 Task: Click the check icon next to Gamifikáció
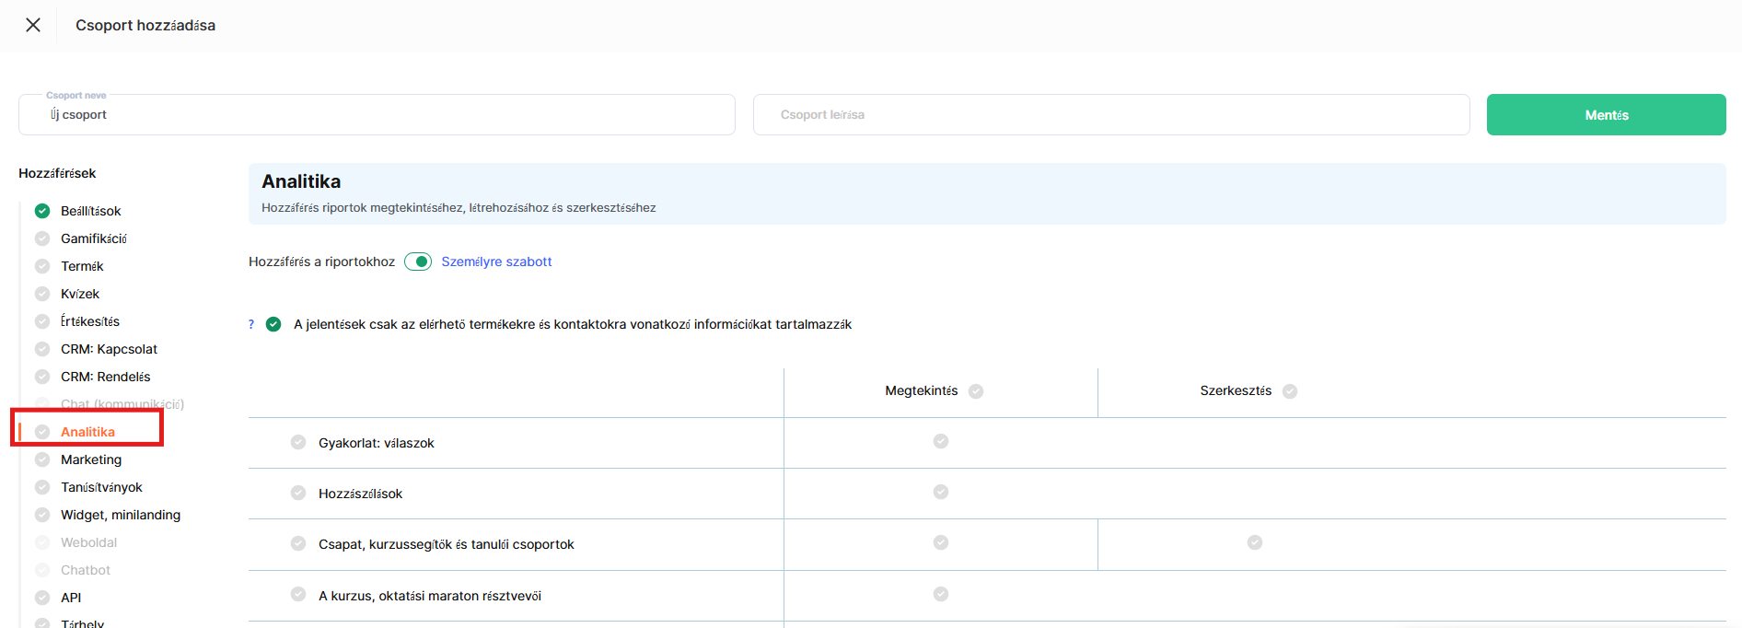[42, 238]
